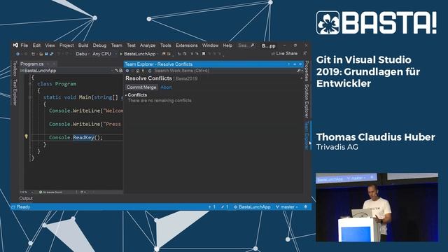
Task: Start debugging BastaLunchApp with the play button
Action: point(138,54)
